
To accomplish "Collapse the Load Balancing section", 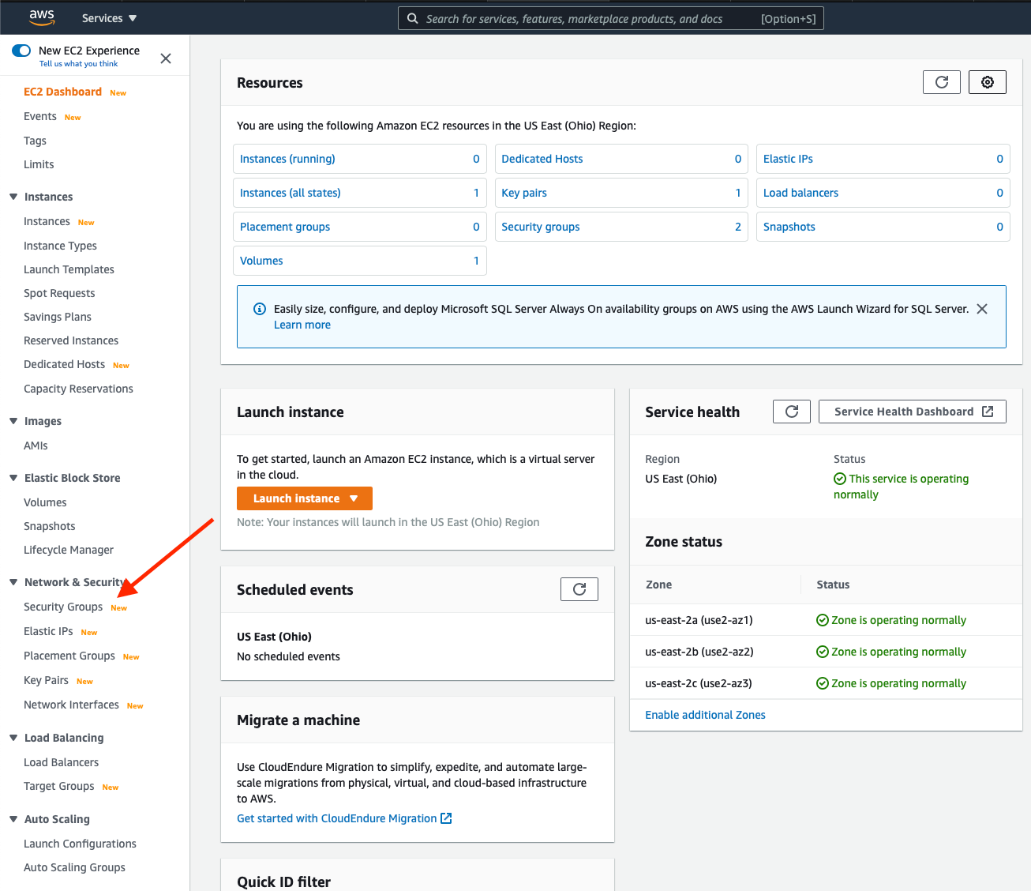I will point(13,738).
